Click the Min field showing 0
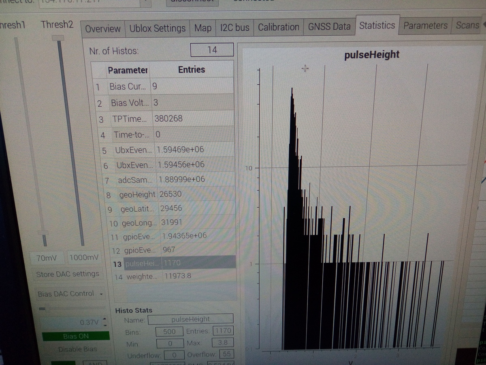 169,343
